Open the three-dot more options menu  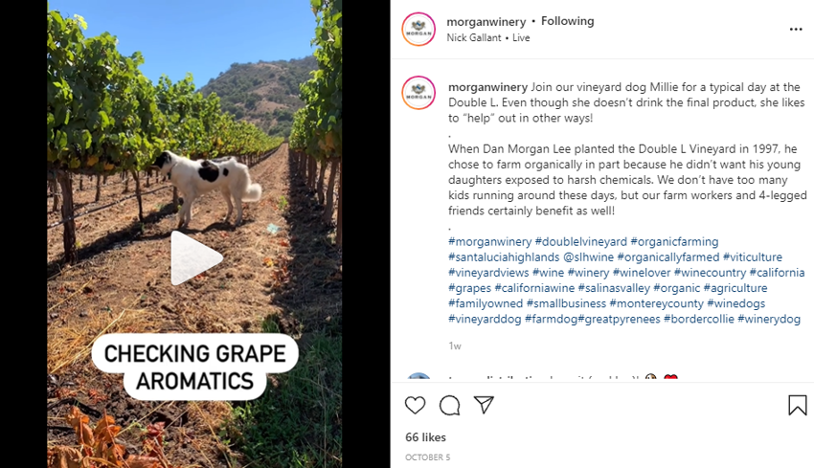point(796,30)
